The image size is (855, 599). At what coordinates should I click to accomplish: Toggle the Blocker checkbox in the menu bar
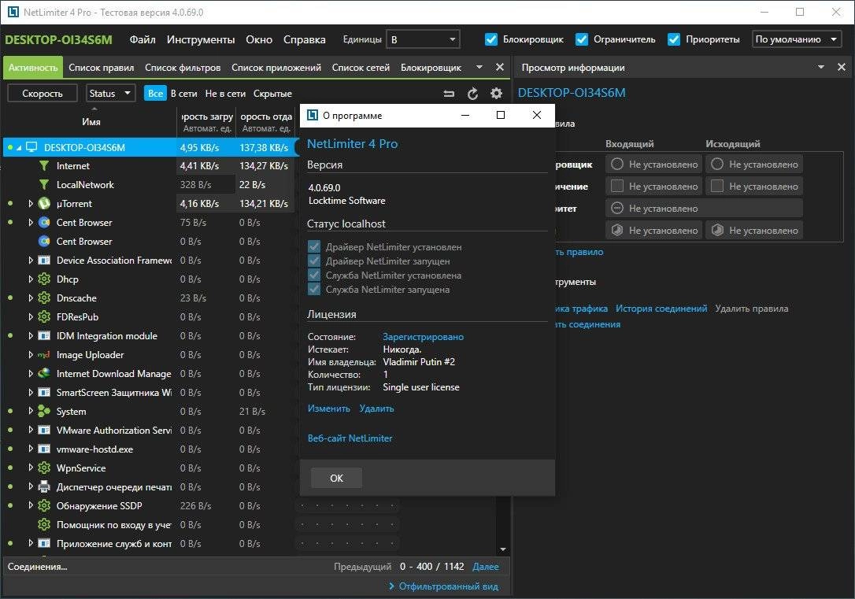coord(491,39)
